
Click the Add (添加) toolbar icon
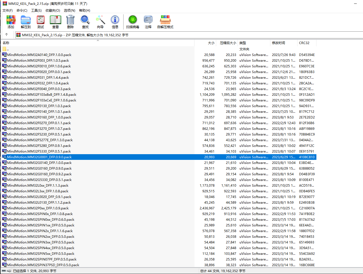click(x=11, y=22)
